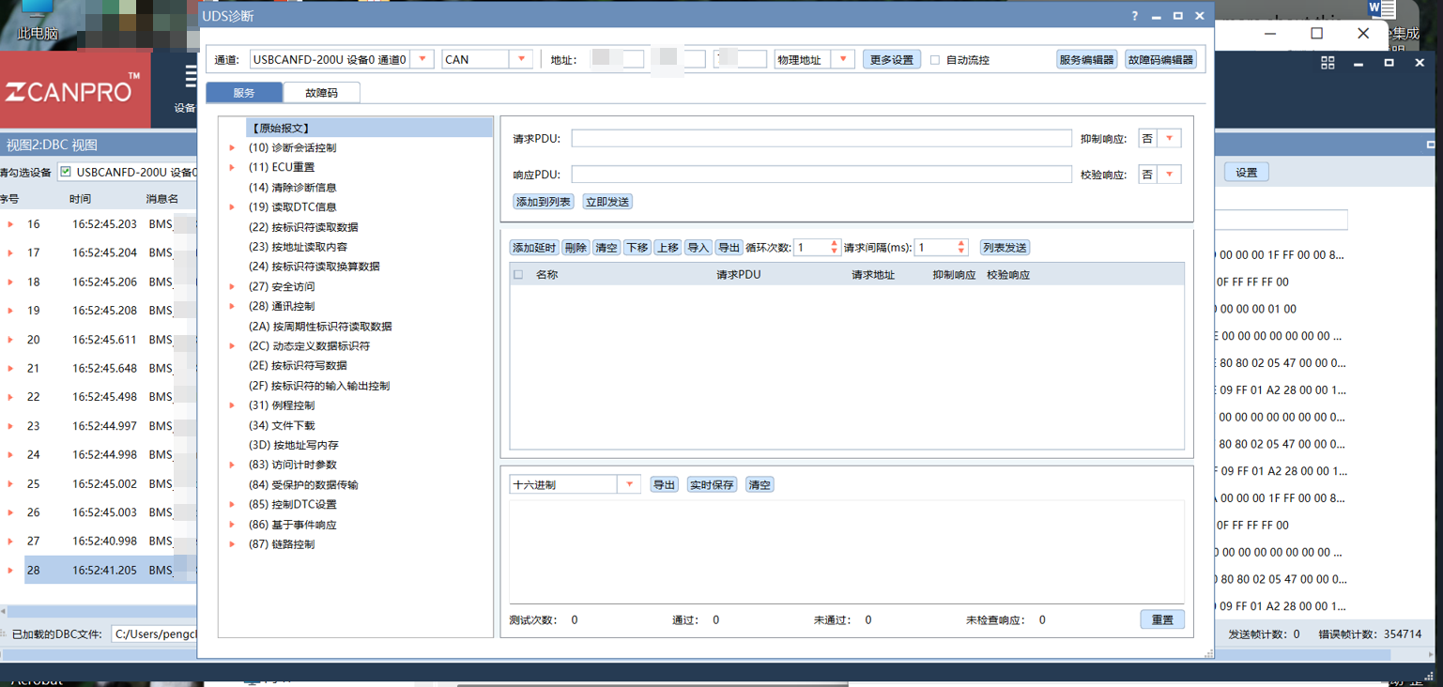
Task: Expand the (28) 通讯控制 node
Action: tap(232, 306)
